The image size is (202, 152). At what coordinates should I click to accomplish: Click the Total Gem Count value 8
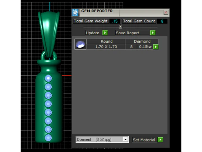tap(162, 21)
